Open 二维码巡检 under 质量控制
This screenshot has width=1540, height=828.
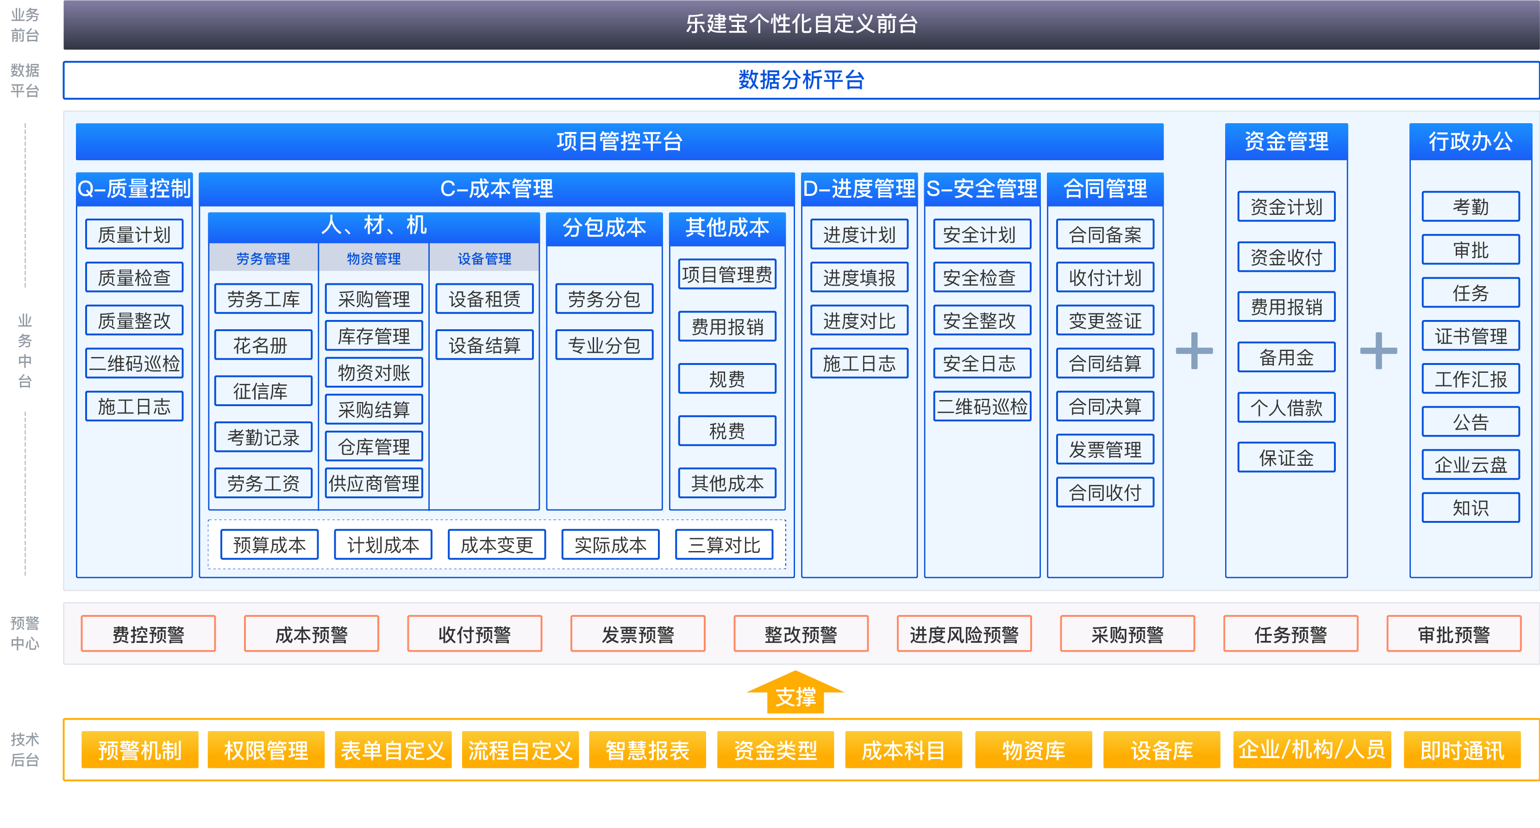point(134,364)
